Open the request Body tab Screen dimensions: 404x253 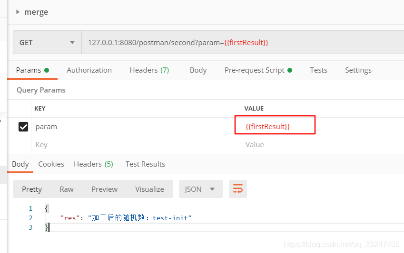198,70
